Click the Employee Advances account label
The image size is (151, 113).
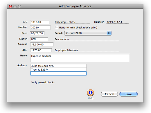pos(66,50)
